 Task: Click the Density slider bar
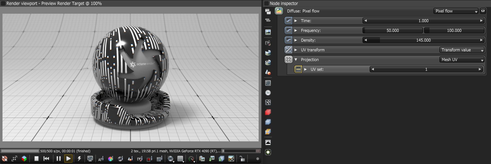tap(423, 40)
